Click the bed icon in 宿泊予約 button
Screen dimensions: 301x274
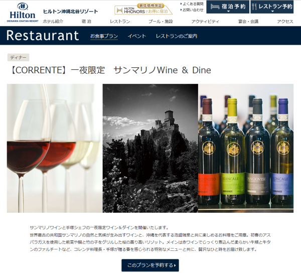tap(215, 7)
